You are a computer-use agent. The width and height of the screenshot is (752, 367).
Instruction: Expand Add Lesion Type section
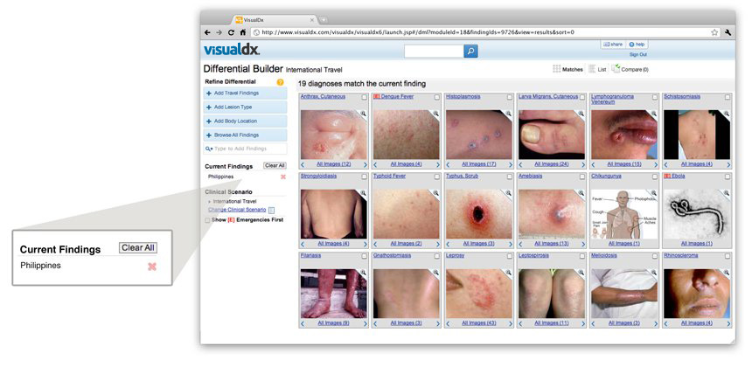245,107
